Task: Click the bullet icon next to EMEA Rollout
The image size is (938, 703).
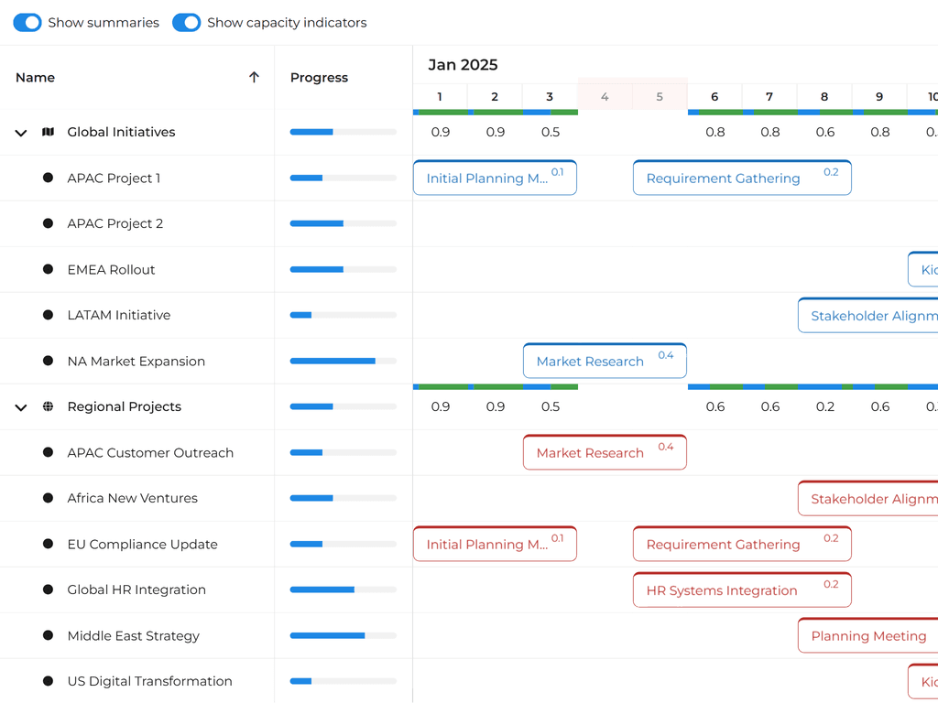Action: (x=49, y=270)
